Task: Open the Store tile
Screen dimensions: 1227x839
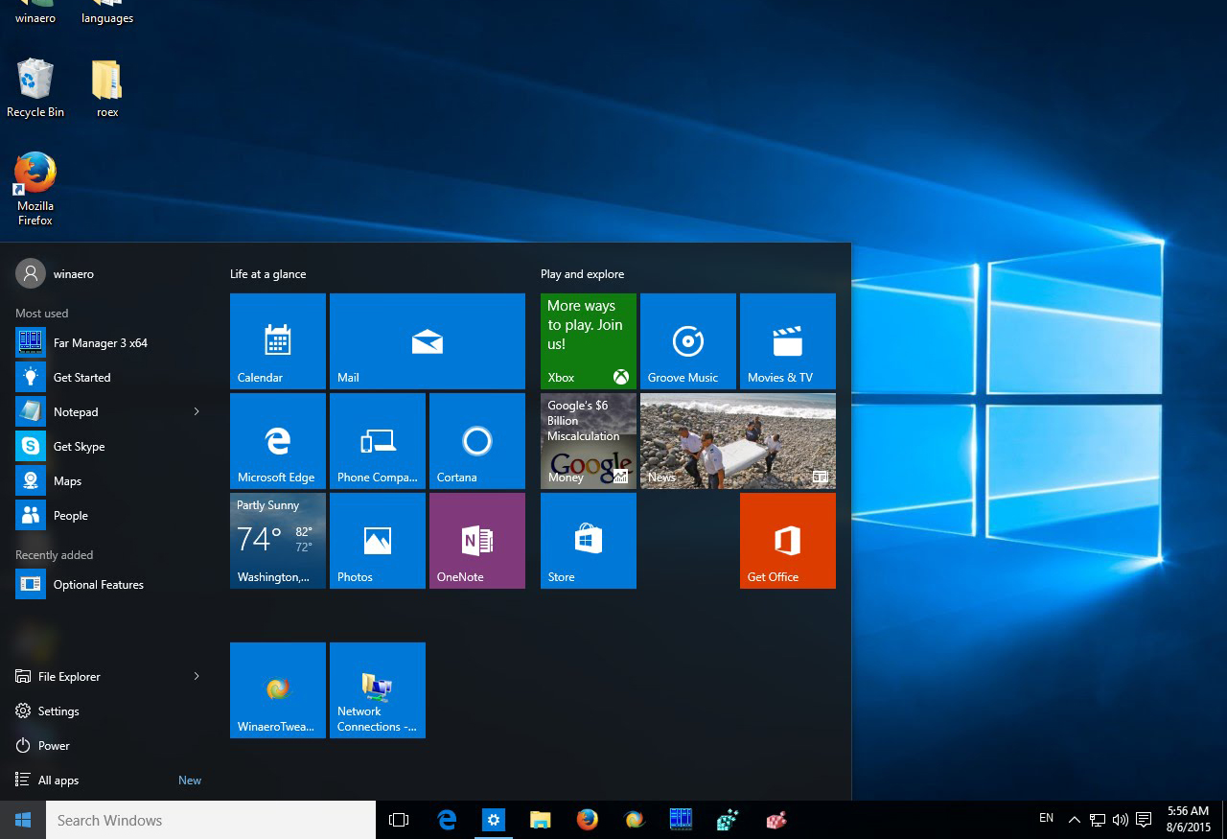Action: point(589,541)
